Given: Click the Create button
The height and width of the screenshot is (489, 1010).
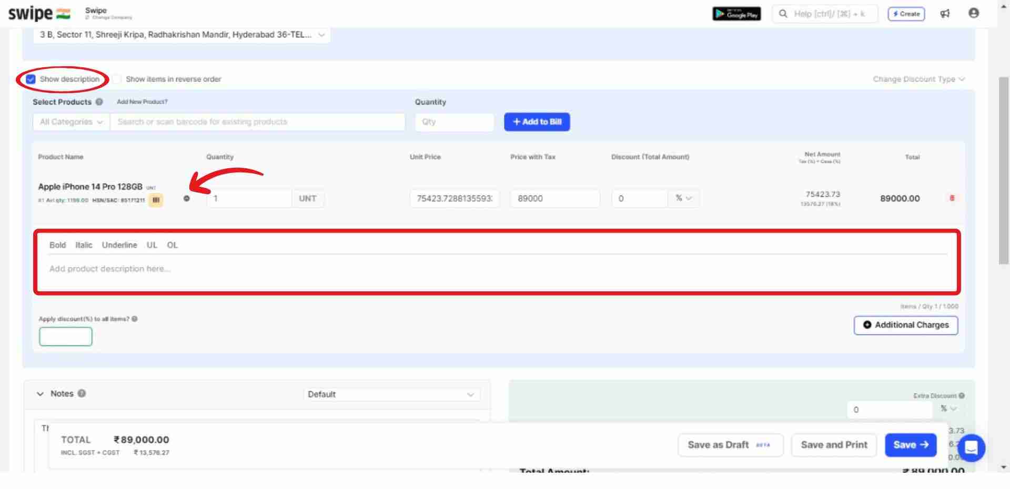Looking at the screenshot, I should pyautogui.click(x=906, y=14).
